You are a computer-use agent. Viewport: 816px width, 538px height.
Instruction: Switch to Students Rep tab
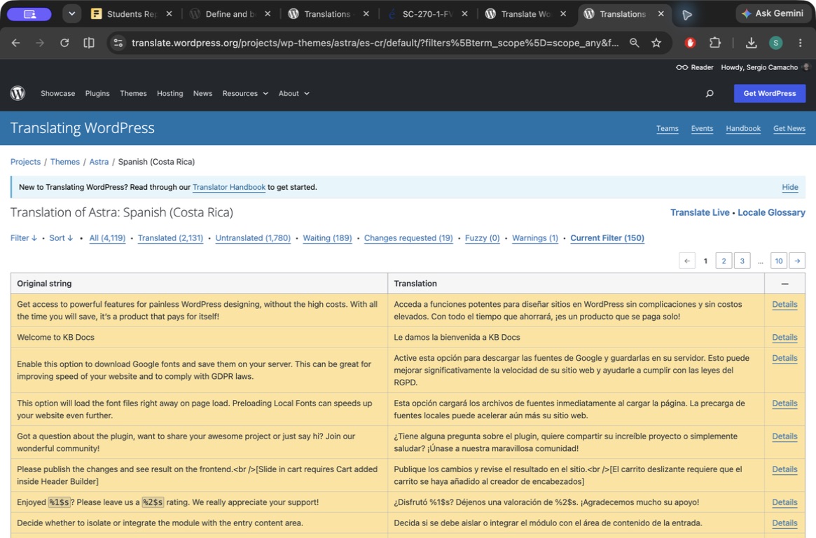pos(130,14)
